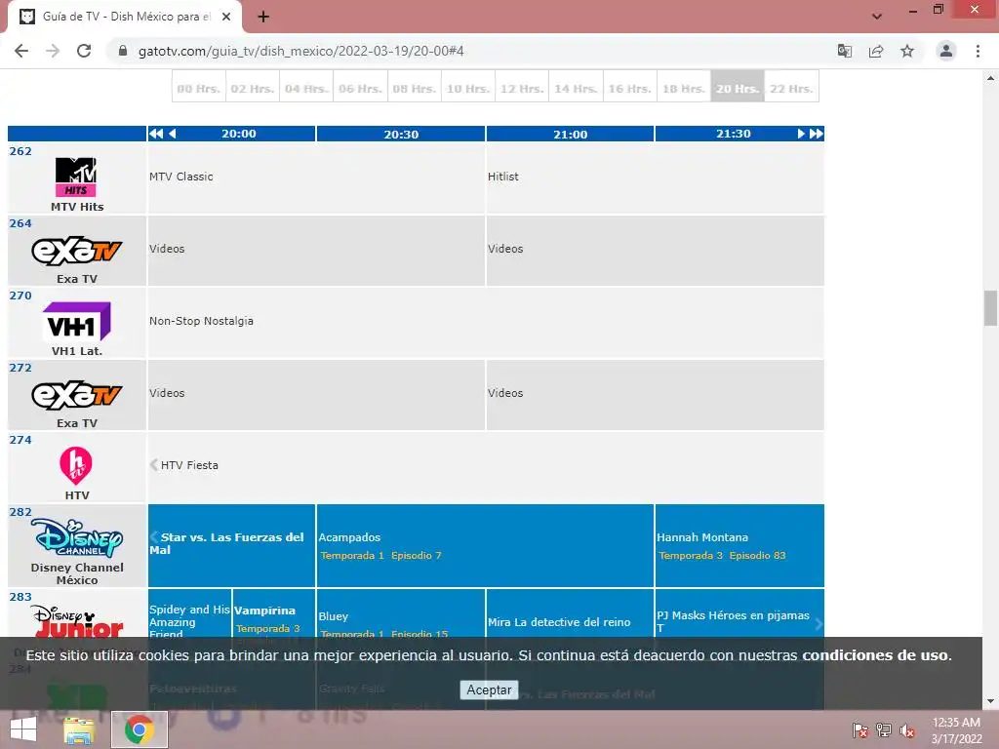Screen dimensions: 999x749
Task: Select the 22 Hrs. time tab
Action: point(791,89)
